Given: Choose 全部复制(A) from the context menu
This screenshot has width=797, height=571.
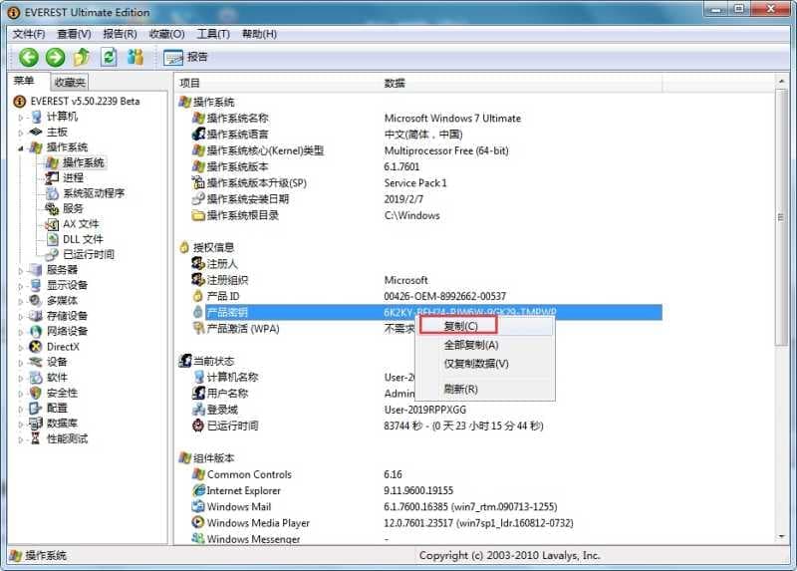Looking at the screenshot, I should pos(470,345).
